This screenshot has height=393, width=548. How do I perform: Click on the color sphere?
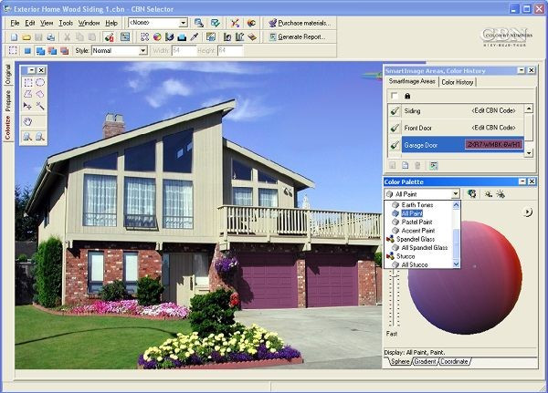click(465, 277)
